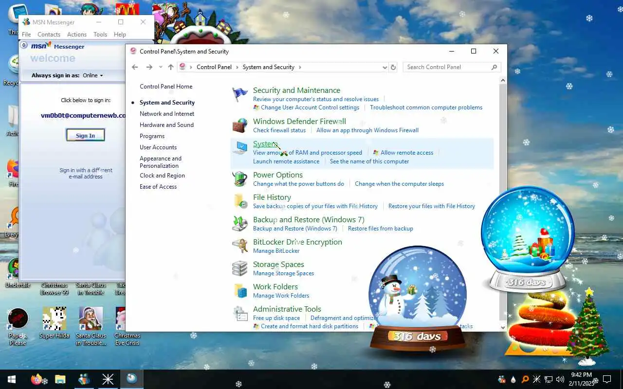Image resolution: width=623 pixels, height=389 pixels.
Task: Click Control Panel in the address breadcrumb
Action: pyautogui.click(x=214, y=67)
